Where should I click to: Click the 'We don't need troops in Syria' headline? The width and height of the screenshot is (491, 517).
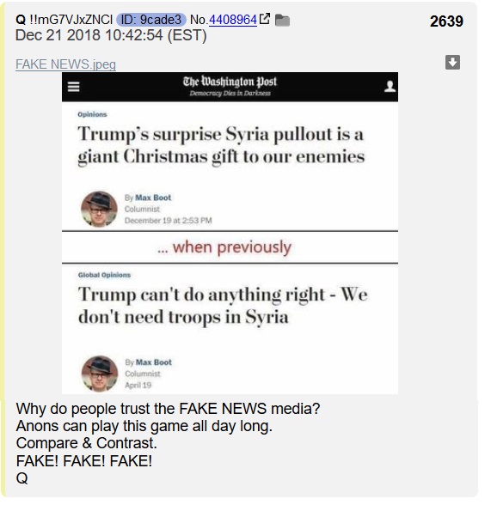click(223, 306)
